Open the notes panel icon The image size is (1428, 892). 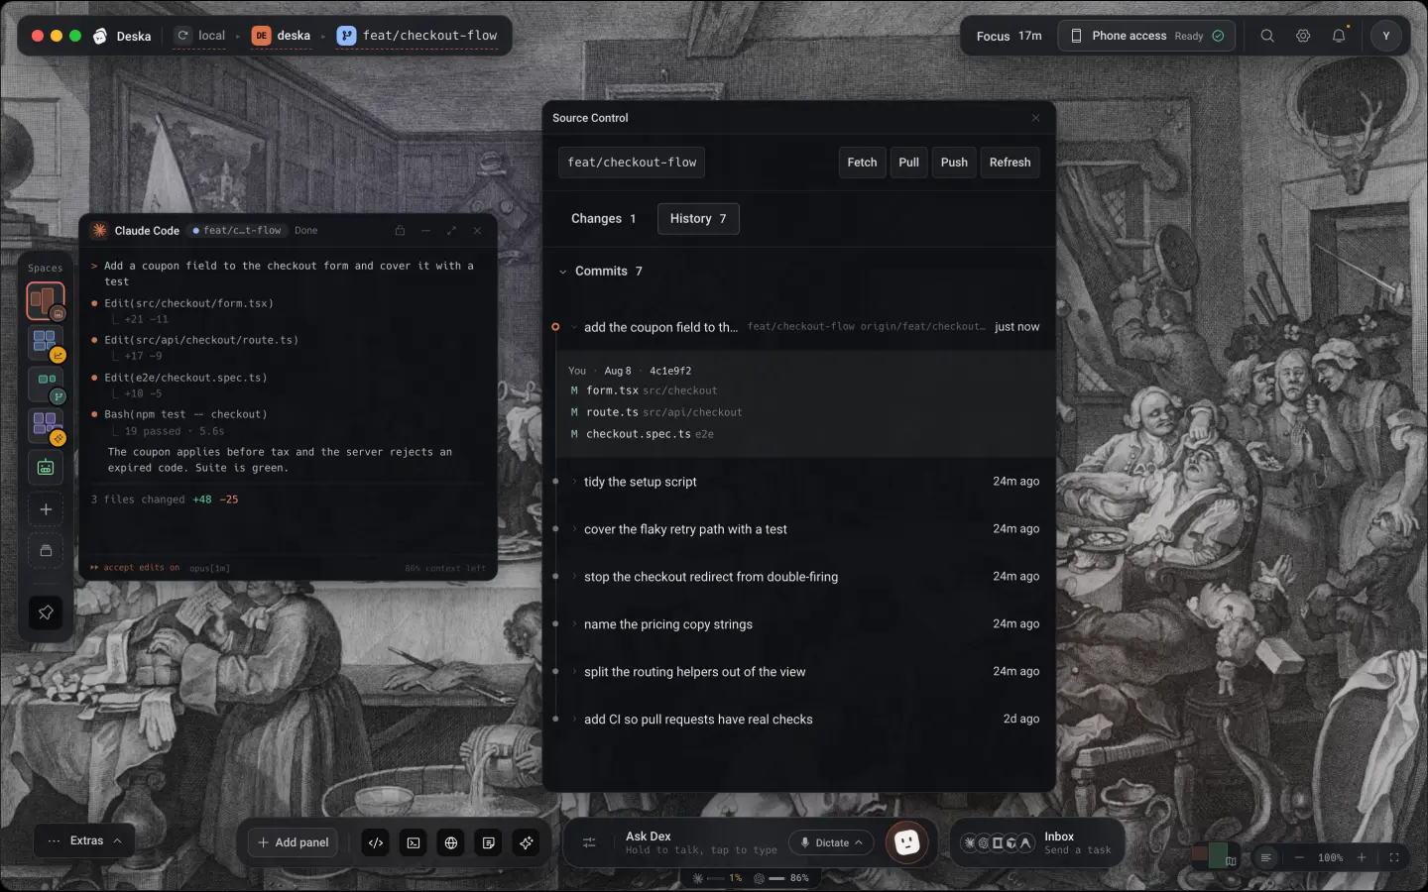click(x=489, y=842)
